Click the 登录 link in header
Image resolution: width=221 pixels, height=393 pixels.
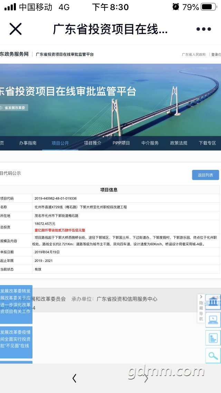[215, 55]
